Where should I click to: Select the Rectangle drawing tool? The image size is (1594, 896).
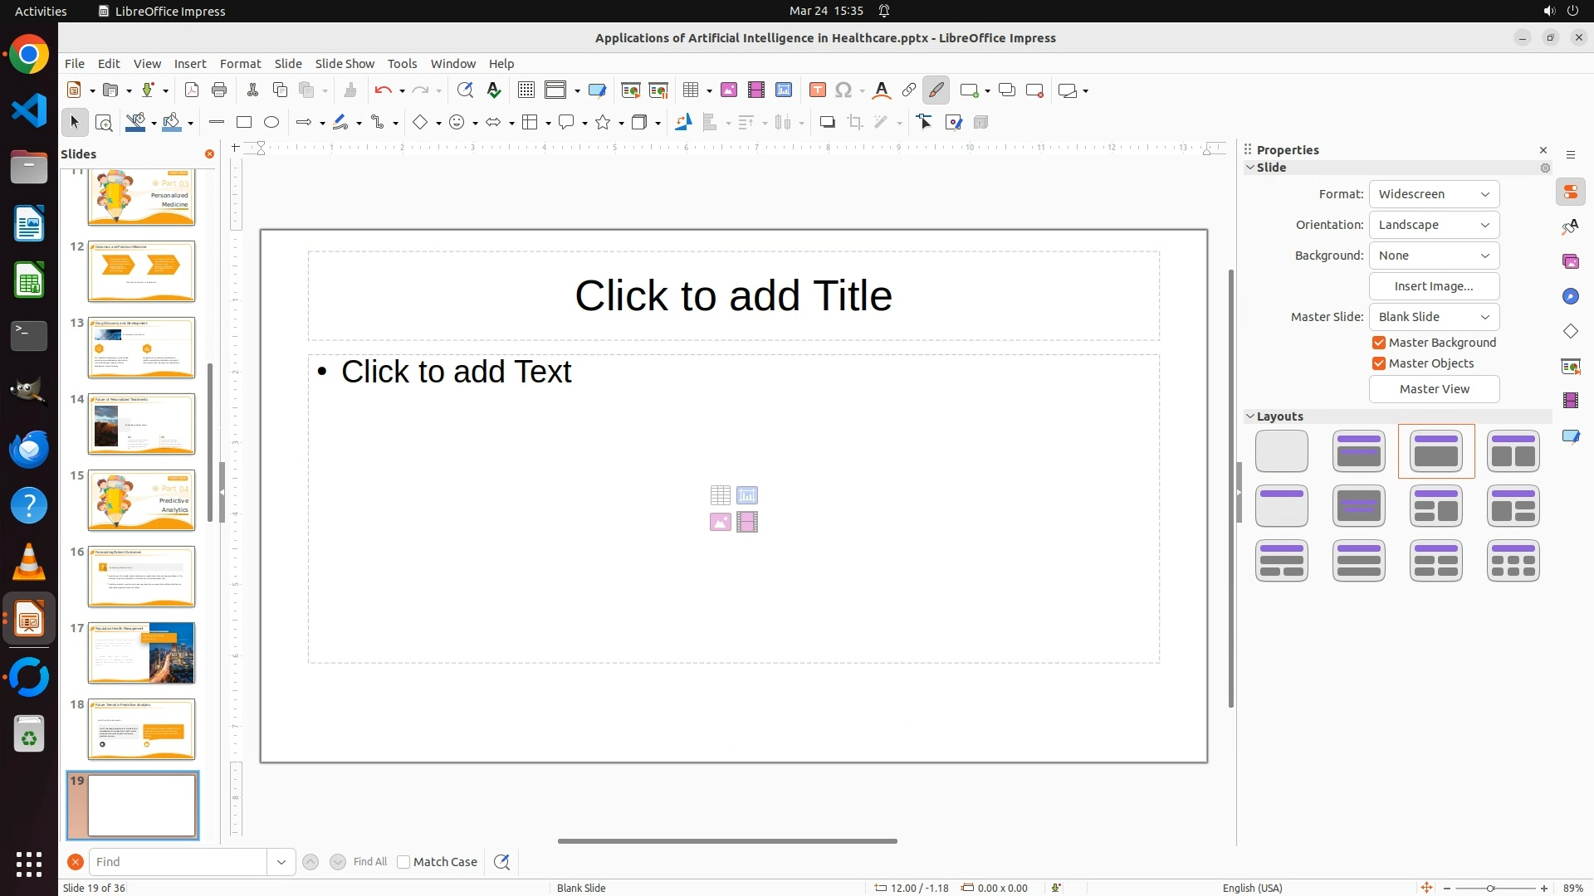point(244,123)
